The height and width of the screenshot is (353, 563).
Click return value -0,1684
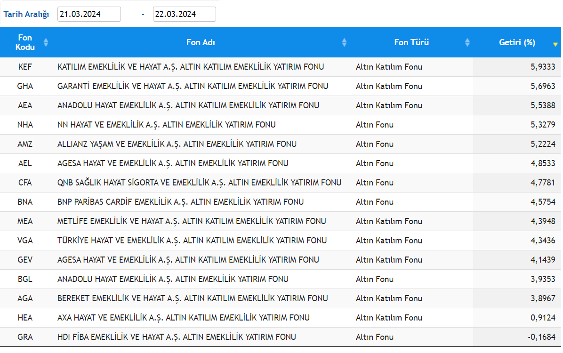(x=541, y=337)
